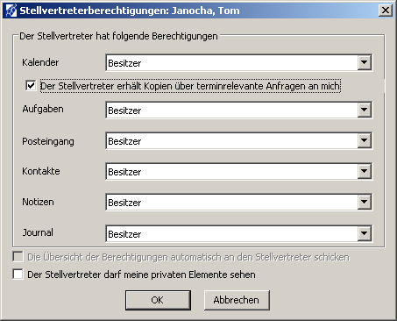This screenshot has height=321, width=397.
Task: Check the Übersicht der Berechtigungen schicken box
Action: (18, 257)
